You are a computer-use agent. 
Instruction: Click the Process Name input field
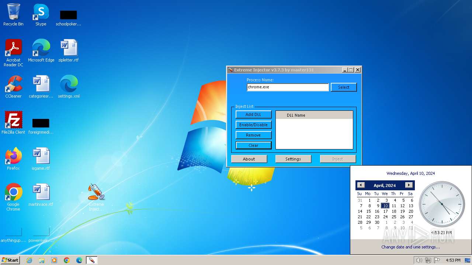[x=288, y=87]
